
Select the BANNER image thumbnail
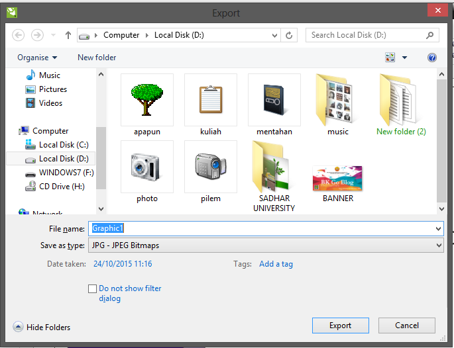(337, 178)
